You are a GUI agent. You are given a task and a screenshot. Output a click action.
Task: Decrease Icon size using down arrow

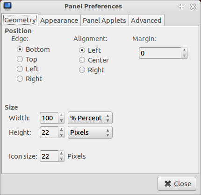click(x=61, y=159)
